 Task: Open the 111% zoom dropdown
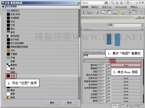(119, 105)
